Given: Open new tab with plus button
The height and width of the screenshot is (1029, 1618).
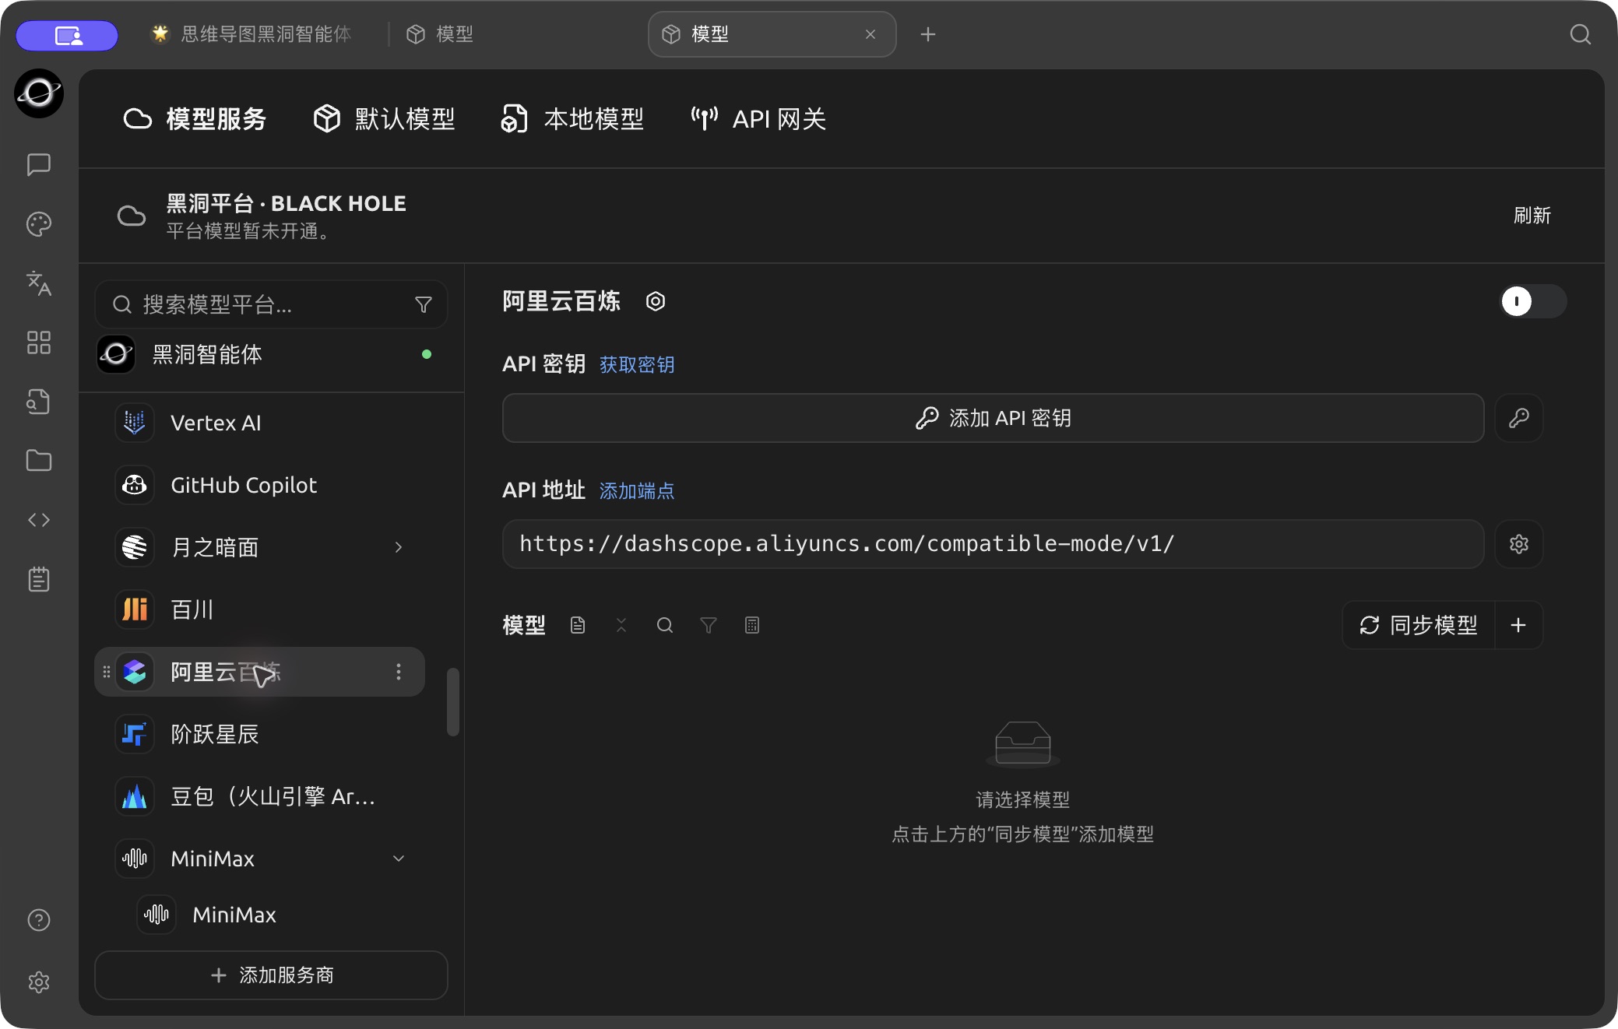Looking at the screenshot, I should [x=927, y=34].
